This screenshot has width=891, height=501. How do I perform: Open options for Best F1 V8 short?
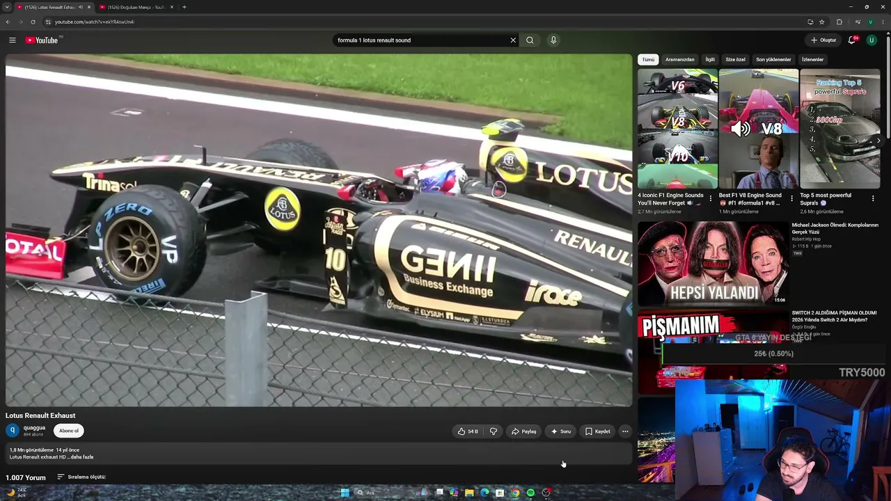click(791, 198)
